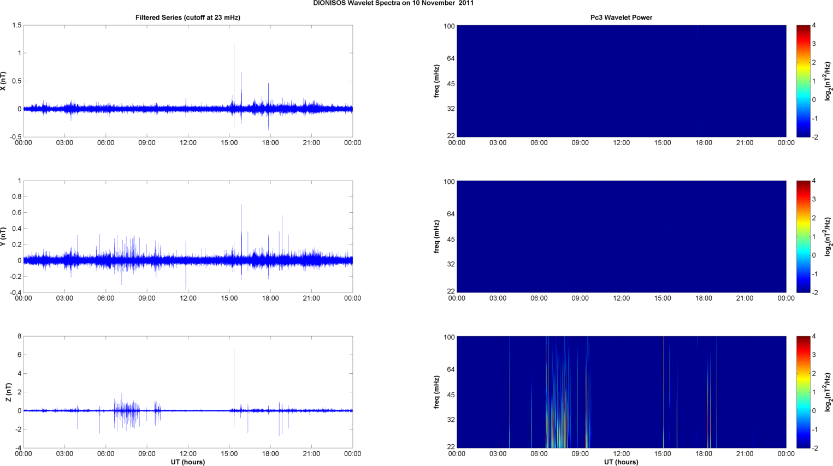833x466 pixels.
Task: Click the 32 frequency tick on bottom wavelet plot
Action: tap(451, 420)
